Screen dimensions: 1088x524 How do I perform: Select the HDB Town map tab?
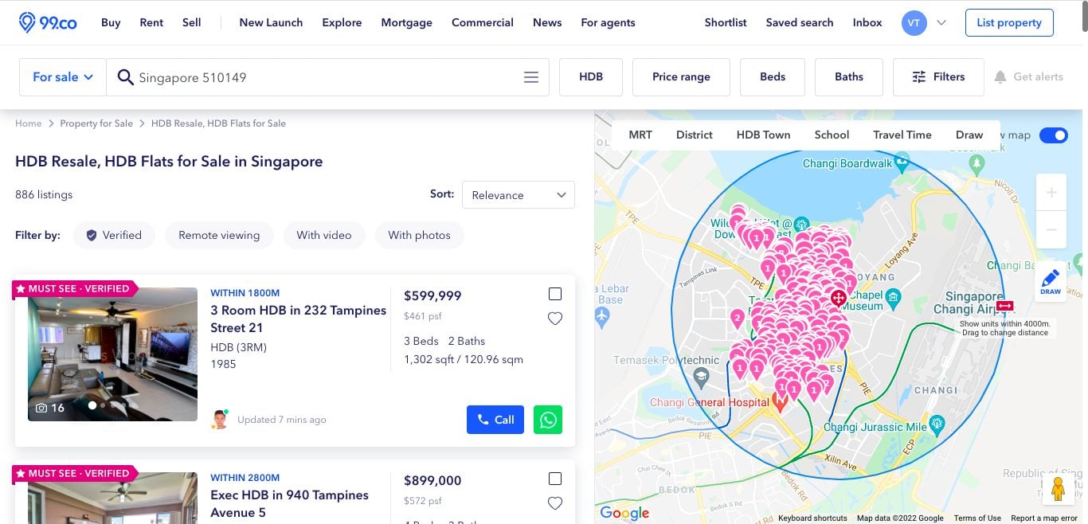click(764, 135)
